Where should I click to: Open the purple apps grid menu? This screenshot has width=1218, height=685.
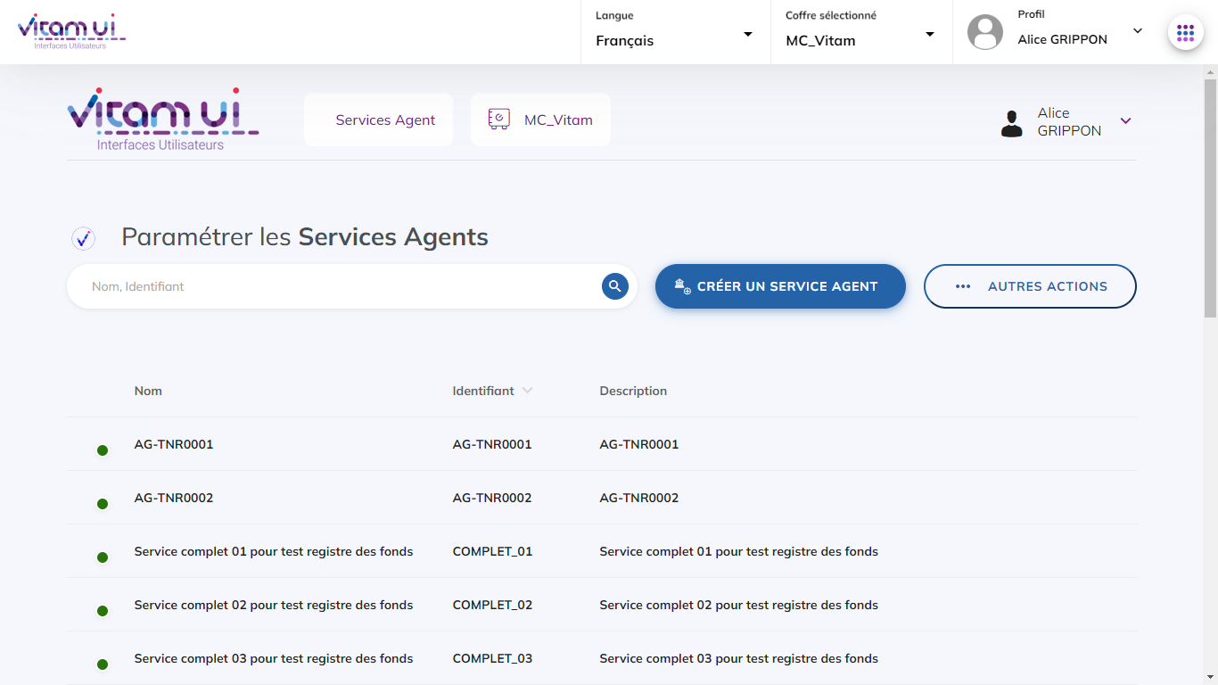(x=1185, y=33)
